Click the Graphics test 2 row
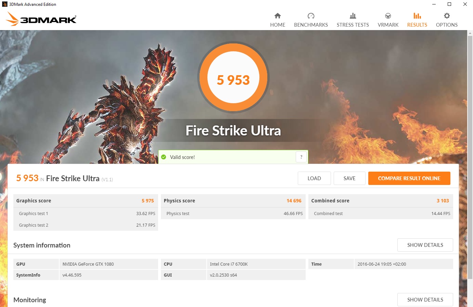 [86, 225]
